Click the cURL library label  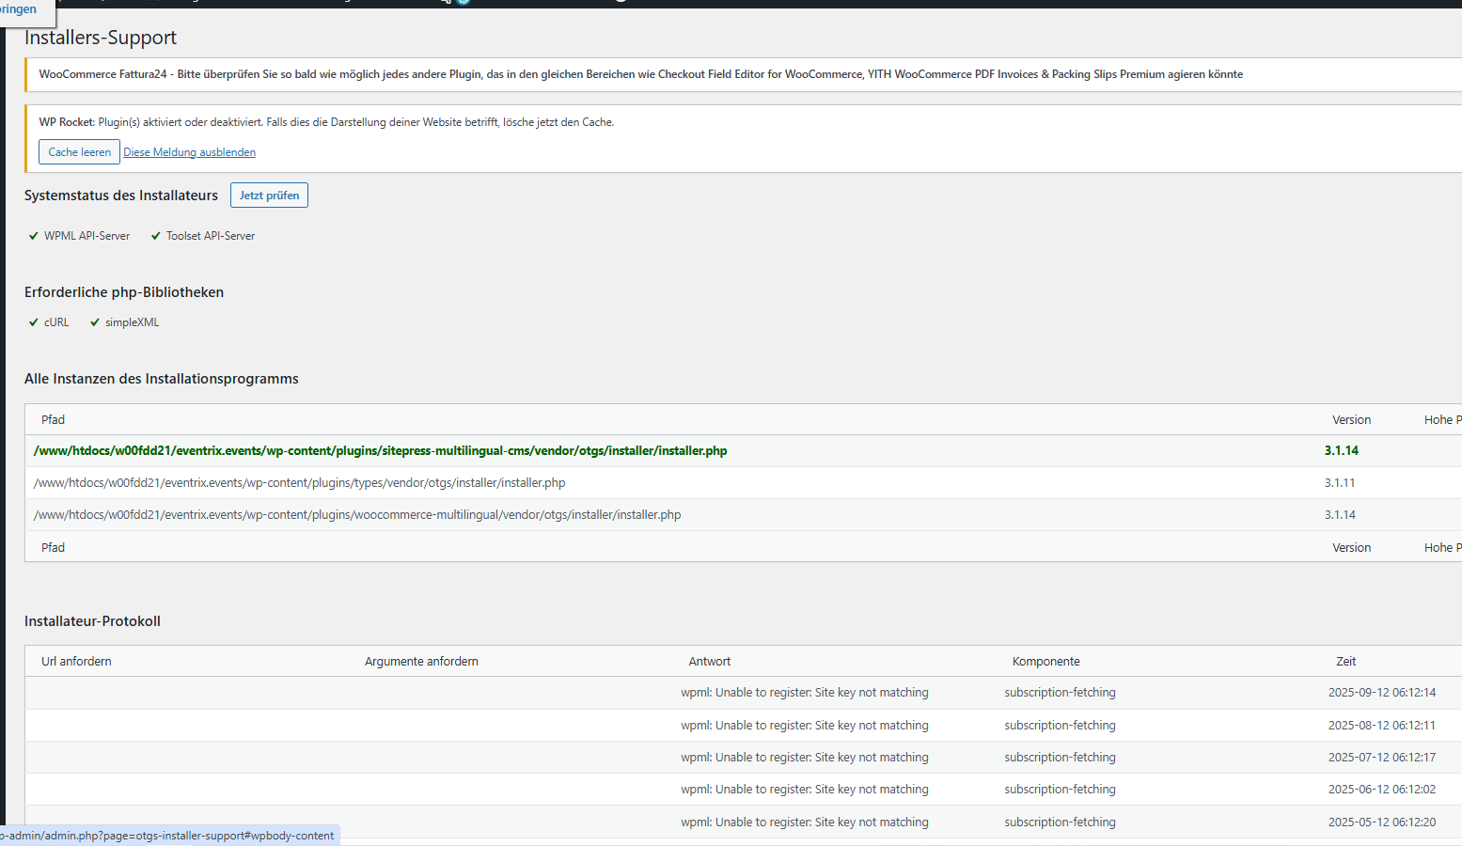[56, 322]
